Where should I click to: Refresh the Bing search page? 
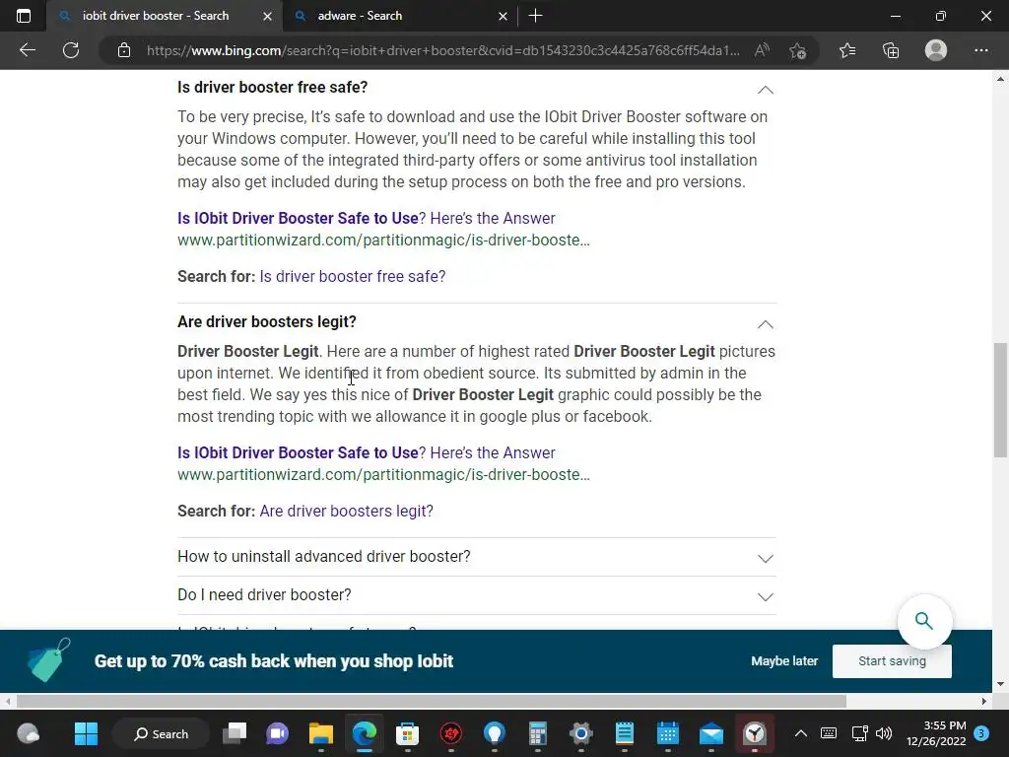click(x=71, y=50)
